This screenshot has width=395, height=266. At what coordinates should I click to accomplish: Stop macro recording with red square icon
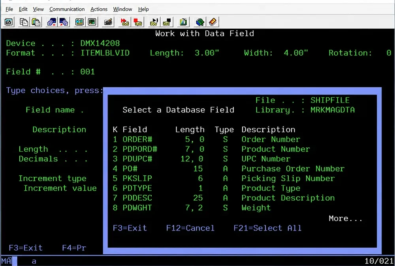tap(137, 22)
